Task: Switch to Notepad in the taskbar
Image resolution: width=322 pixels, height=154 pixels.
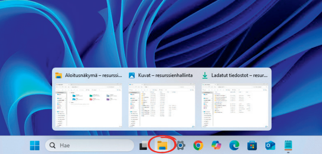Action: pos(288,146)
